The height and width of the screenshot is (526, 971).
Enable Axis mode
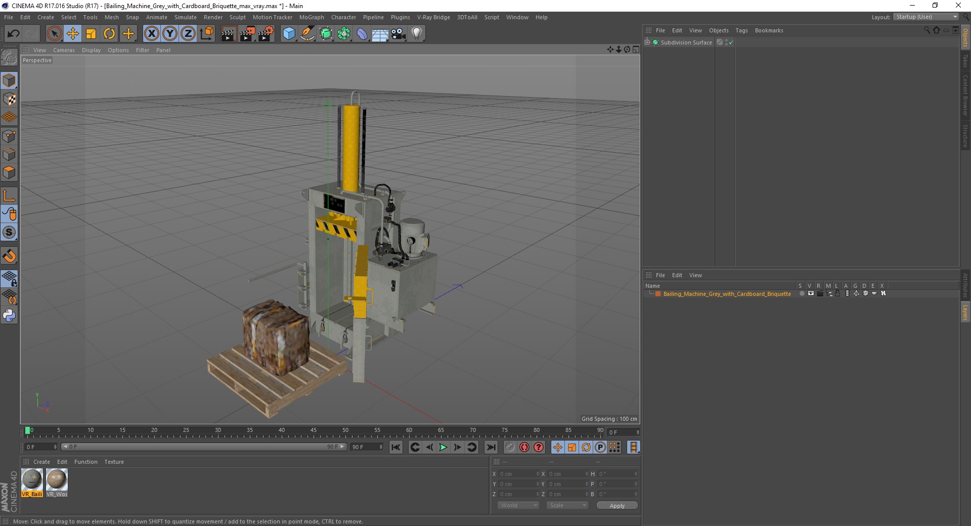pyautogui.click(x=9, y=196)
